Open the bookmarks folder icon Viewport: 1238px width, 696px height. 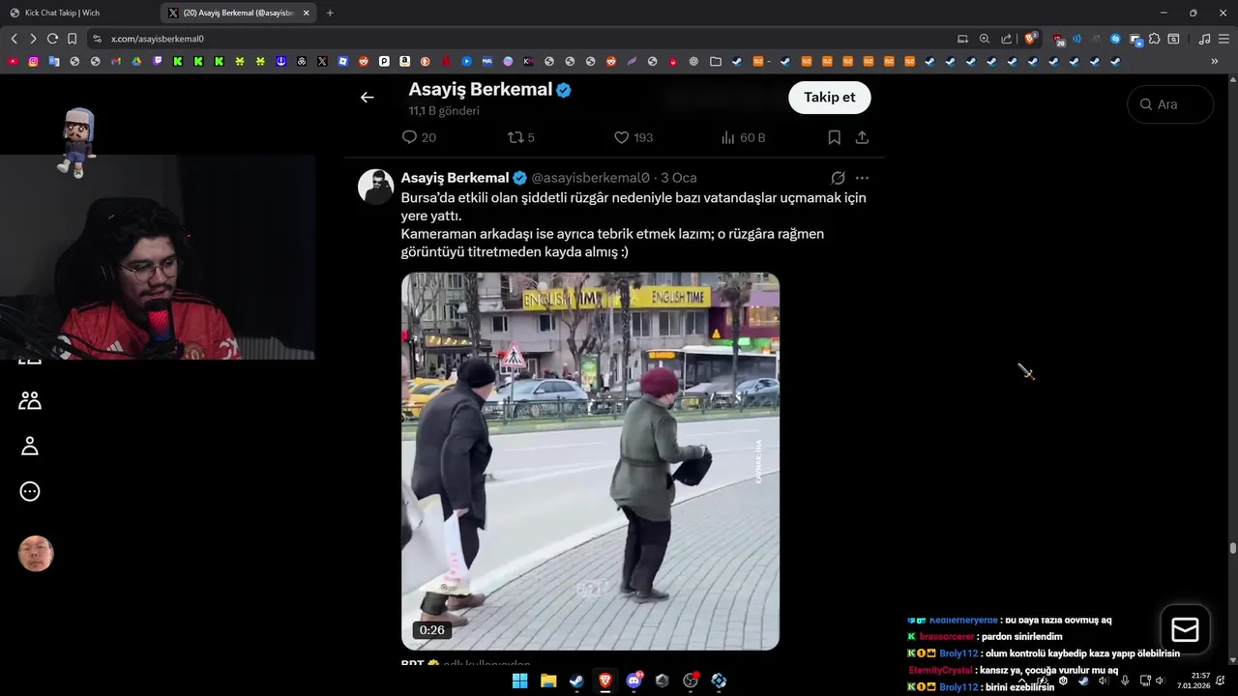pyautogui.click(x=716, y=61)
